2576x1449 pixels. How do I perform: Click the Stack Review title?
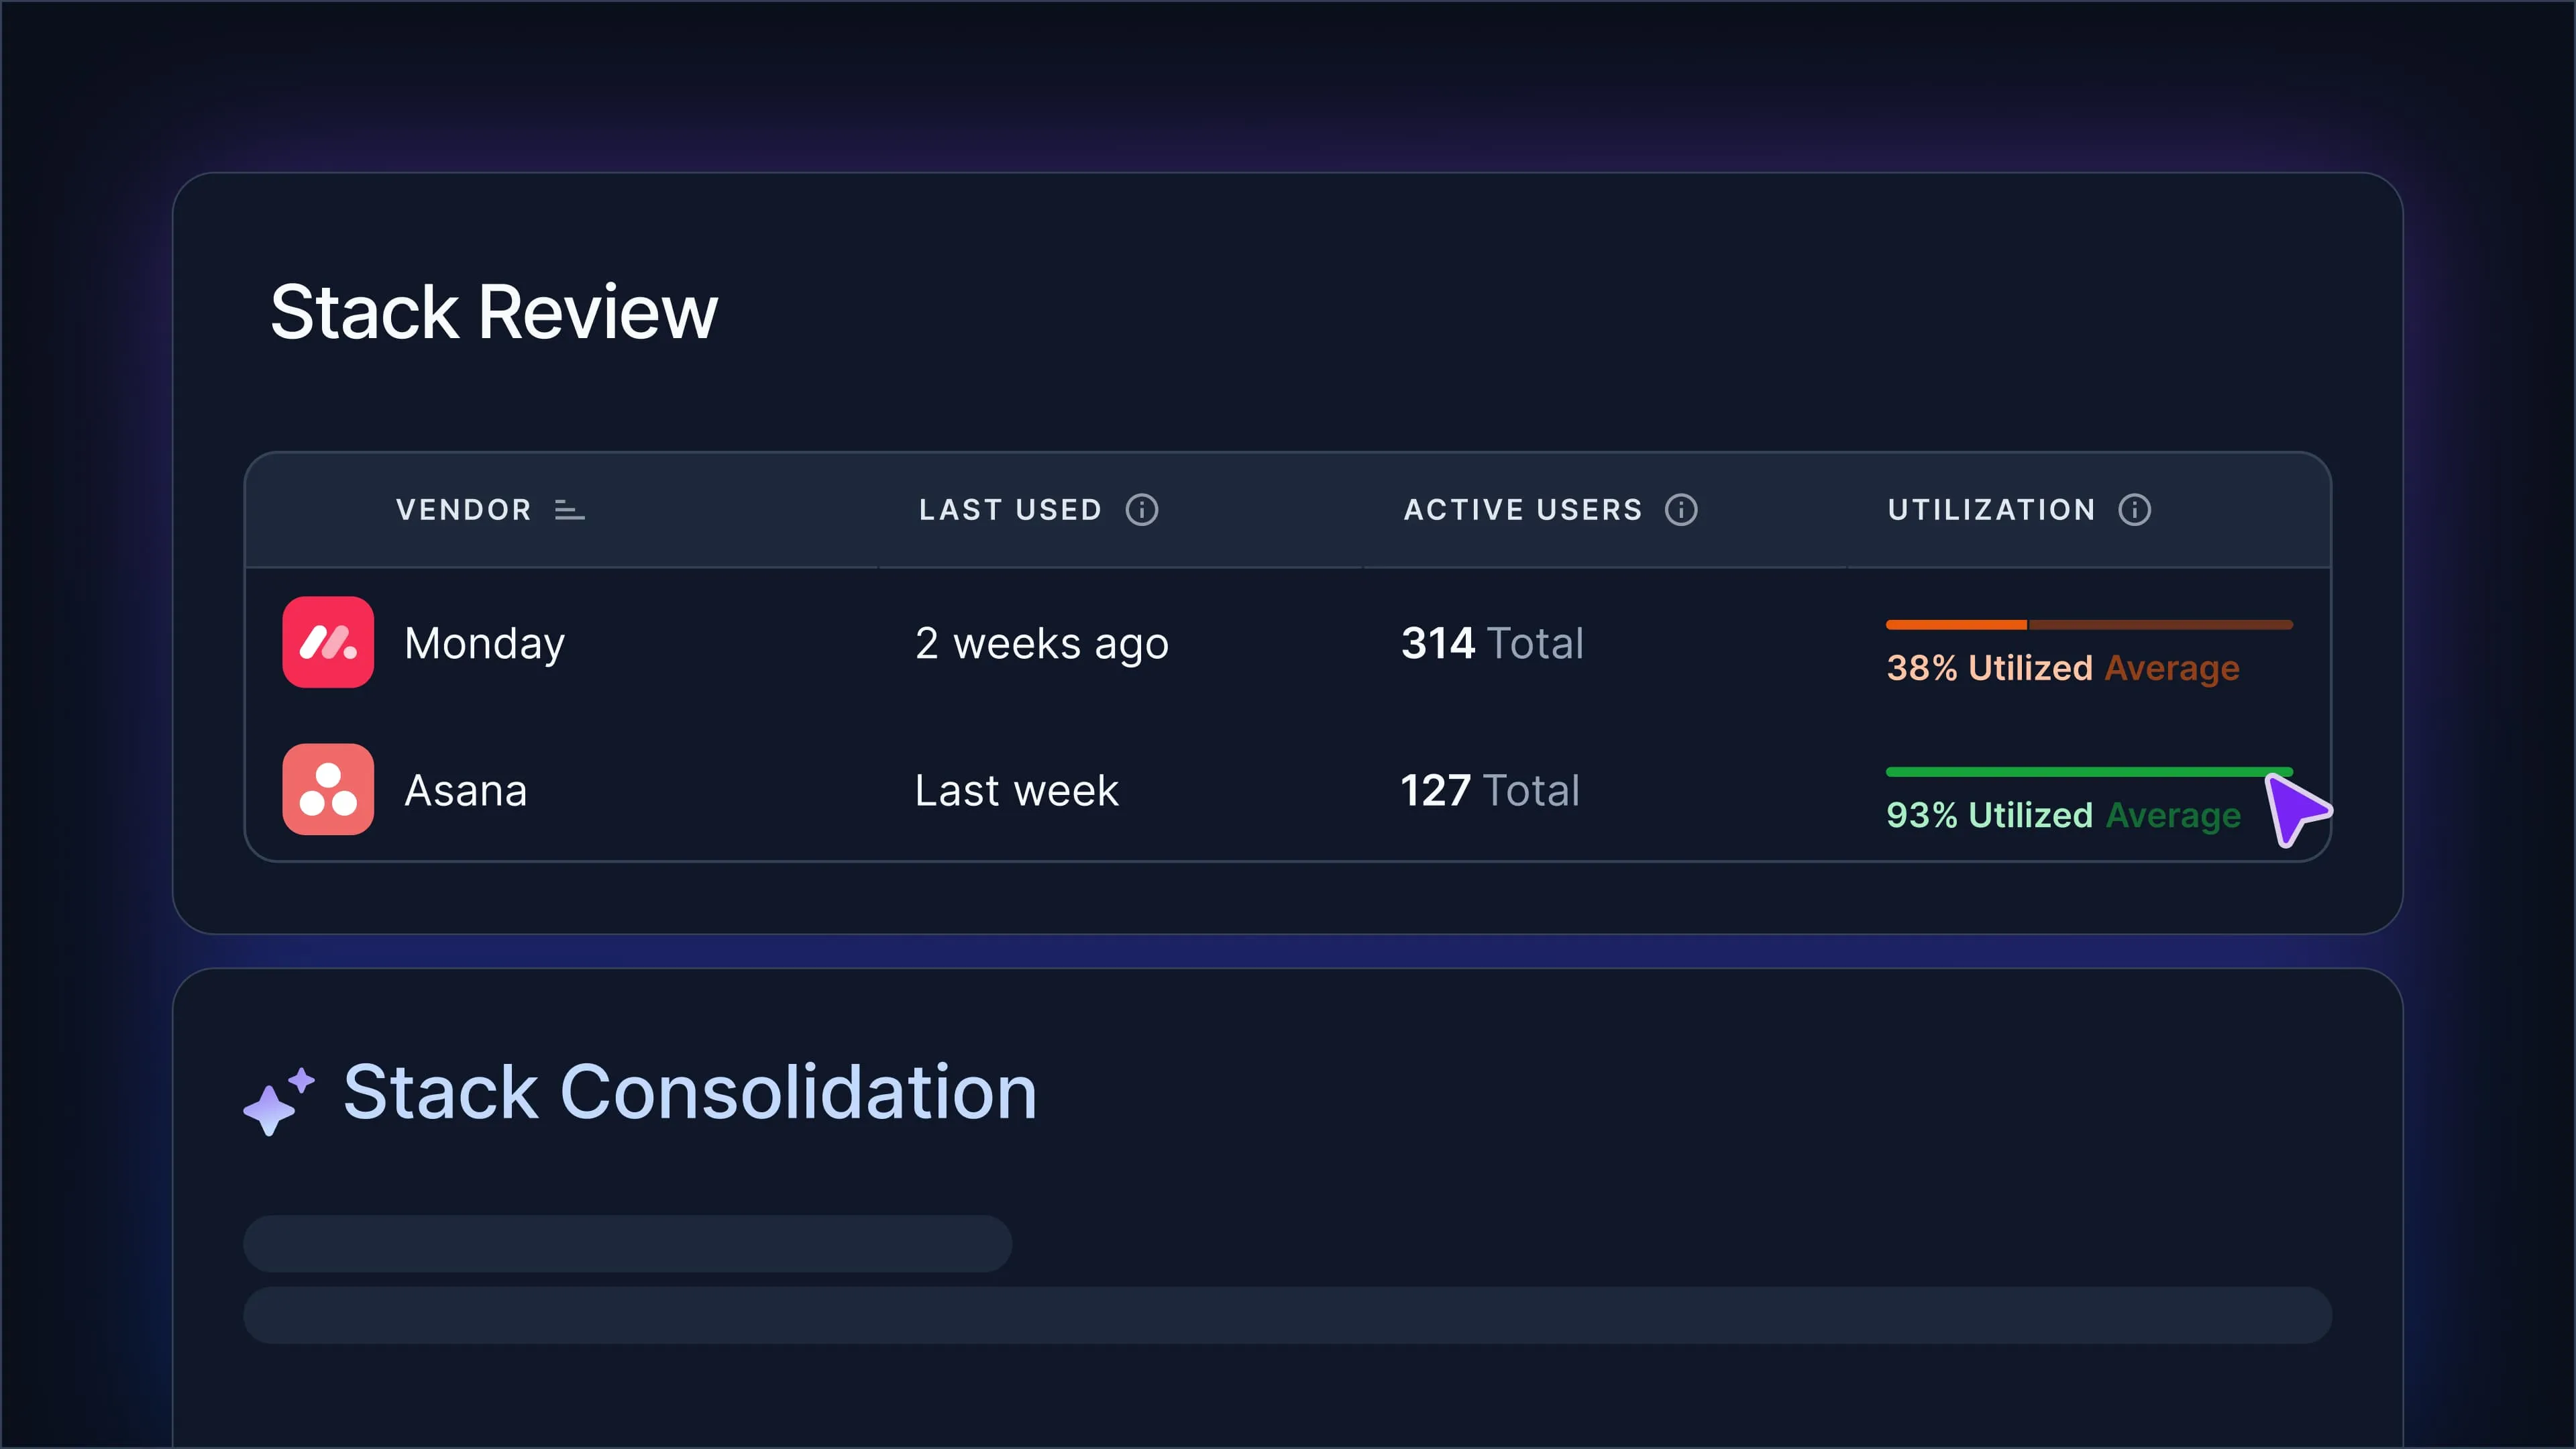(x=494, y=312)
